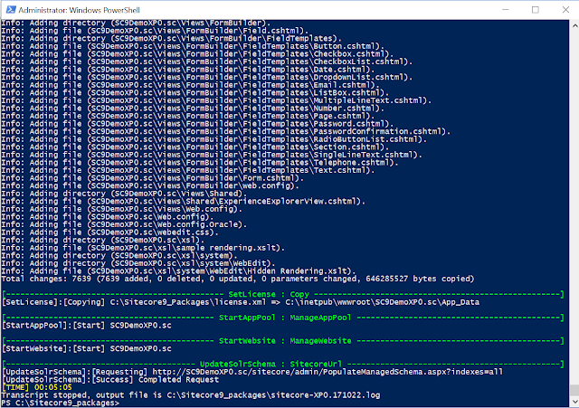Click the SingleLineText.cshtml file line

[x=212, y=155]
